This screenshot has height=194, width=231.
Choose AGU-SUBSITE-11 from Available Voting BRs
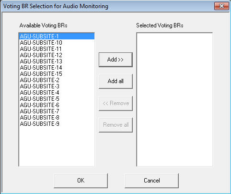click(x=57, y=49)
